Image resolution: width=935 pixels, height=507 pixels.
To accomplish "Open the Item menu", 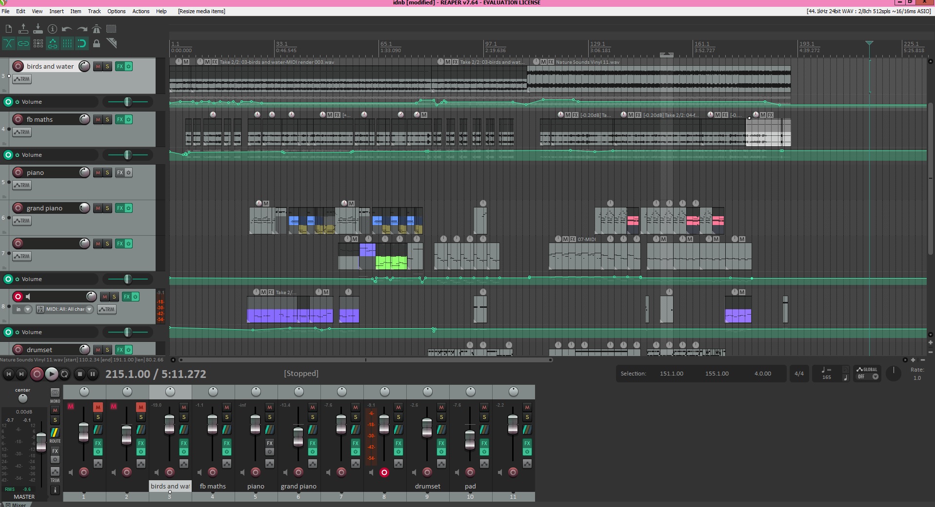I will click(76, 11).
